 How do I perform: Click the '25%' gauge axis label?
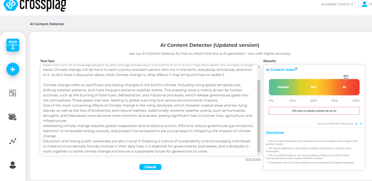click(292, 101)
